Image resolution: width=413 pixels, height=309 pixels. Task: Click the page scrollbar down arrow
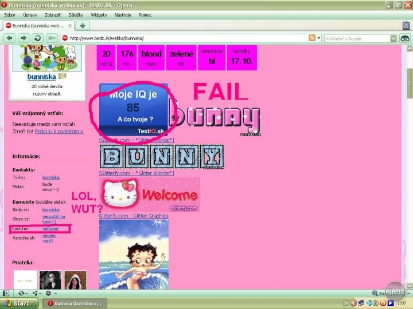pos(410,286)
